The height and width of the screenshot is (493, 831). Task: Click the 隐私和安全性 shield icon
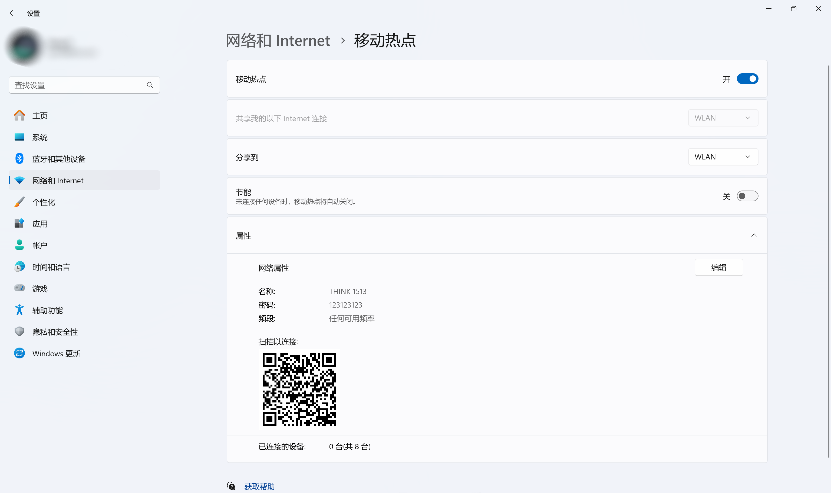19,332
